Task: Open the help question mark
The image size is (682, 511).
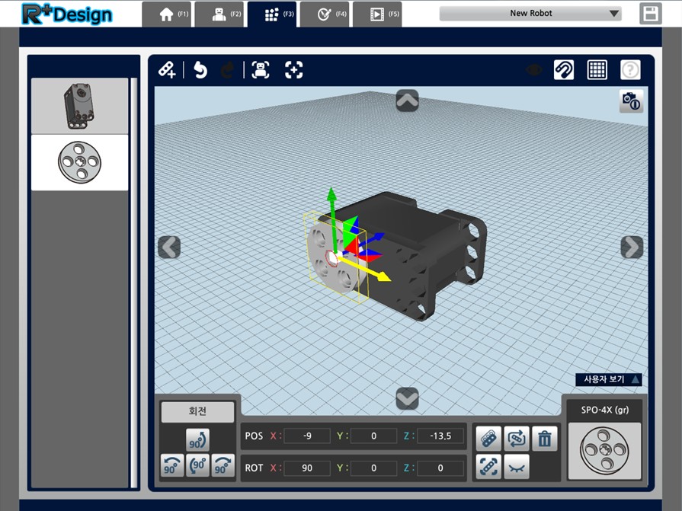Action: pos(630,69)
